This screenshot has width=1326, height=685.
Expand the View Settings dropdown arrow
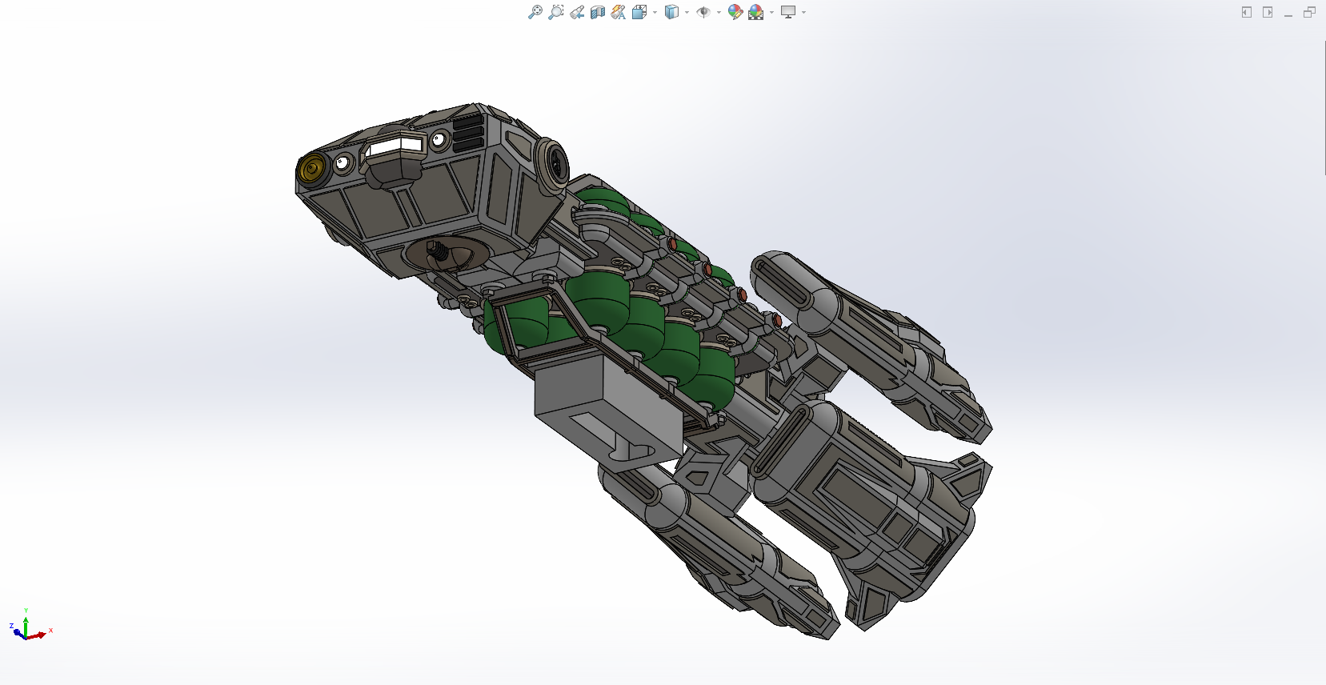pos(803,12)
